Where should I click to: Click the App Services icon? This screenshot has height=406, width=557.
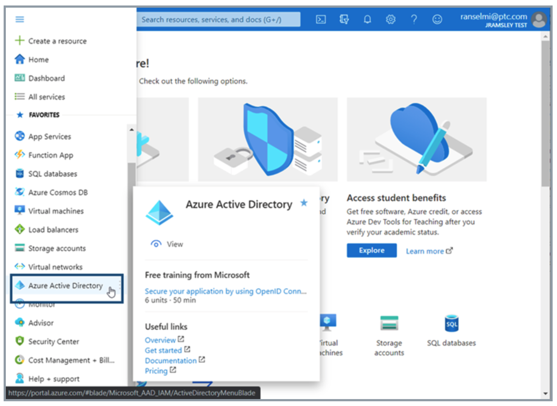click(x=20, y=136)
